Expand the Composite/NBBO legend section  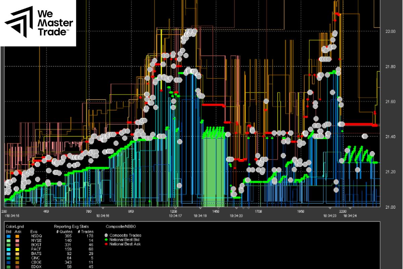pyautogui.click(x=120, y=226)
